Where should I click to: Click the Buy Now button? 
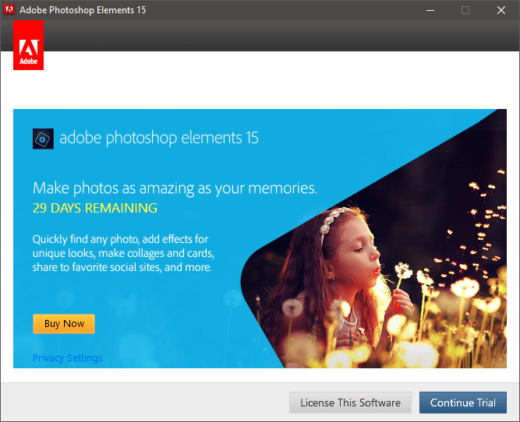click(x=64, y=324)
